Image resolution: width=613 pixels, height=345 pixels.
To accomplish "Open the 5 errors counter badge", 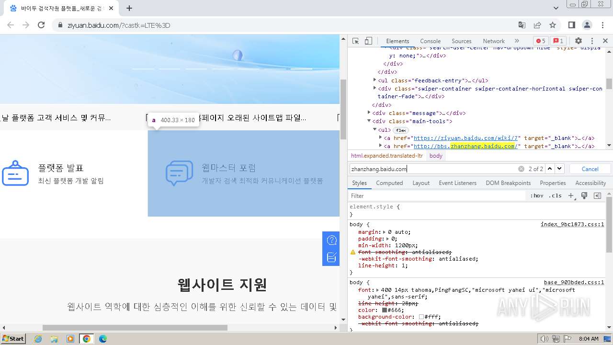I will point(541,41).
